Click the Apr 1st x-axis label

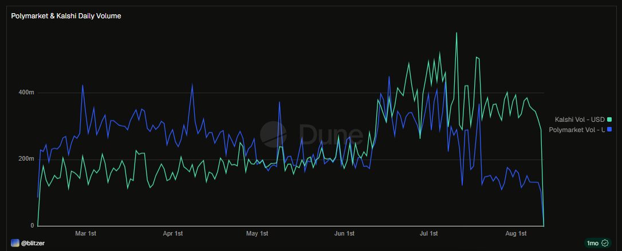pos(172,234)
